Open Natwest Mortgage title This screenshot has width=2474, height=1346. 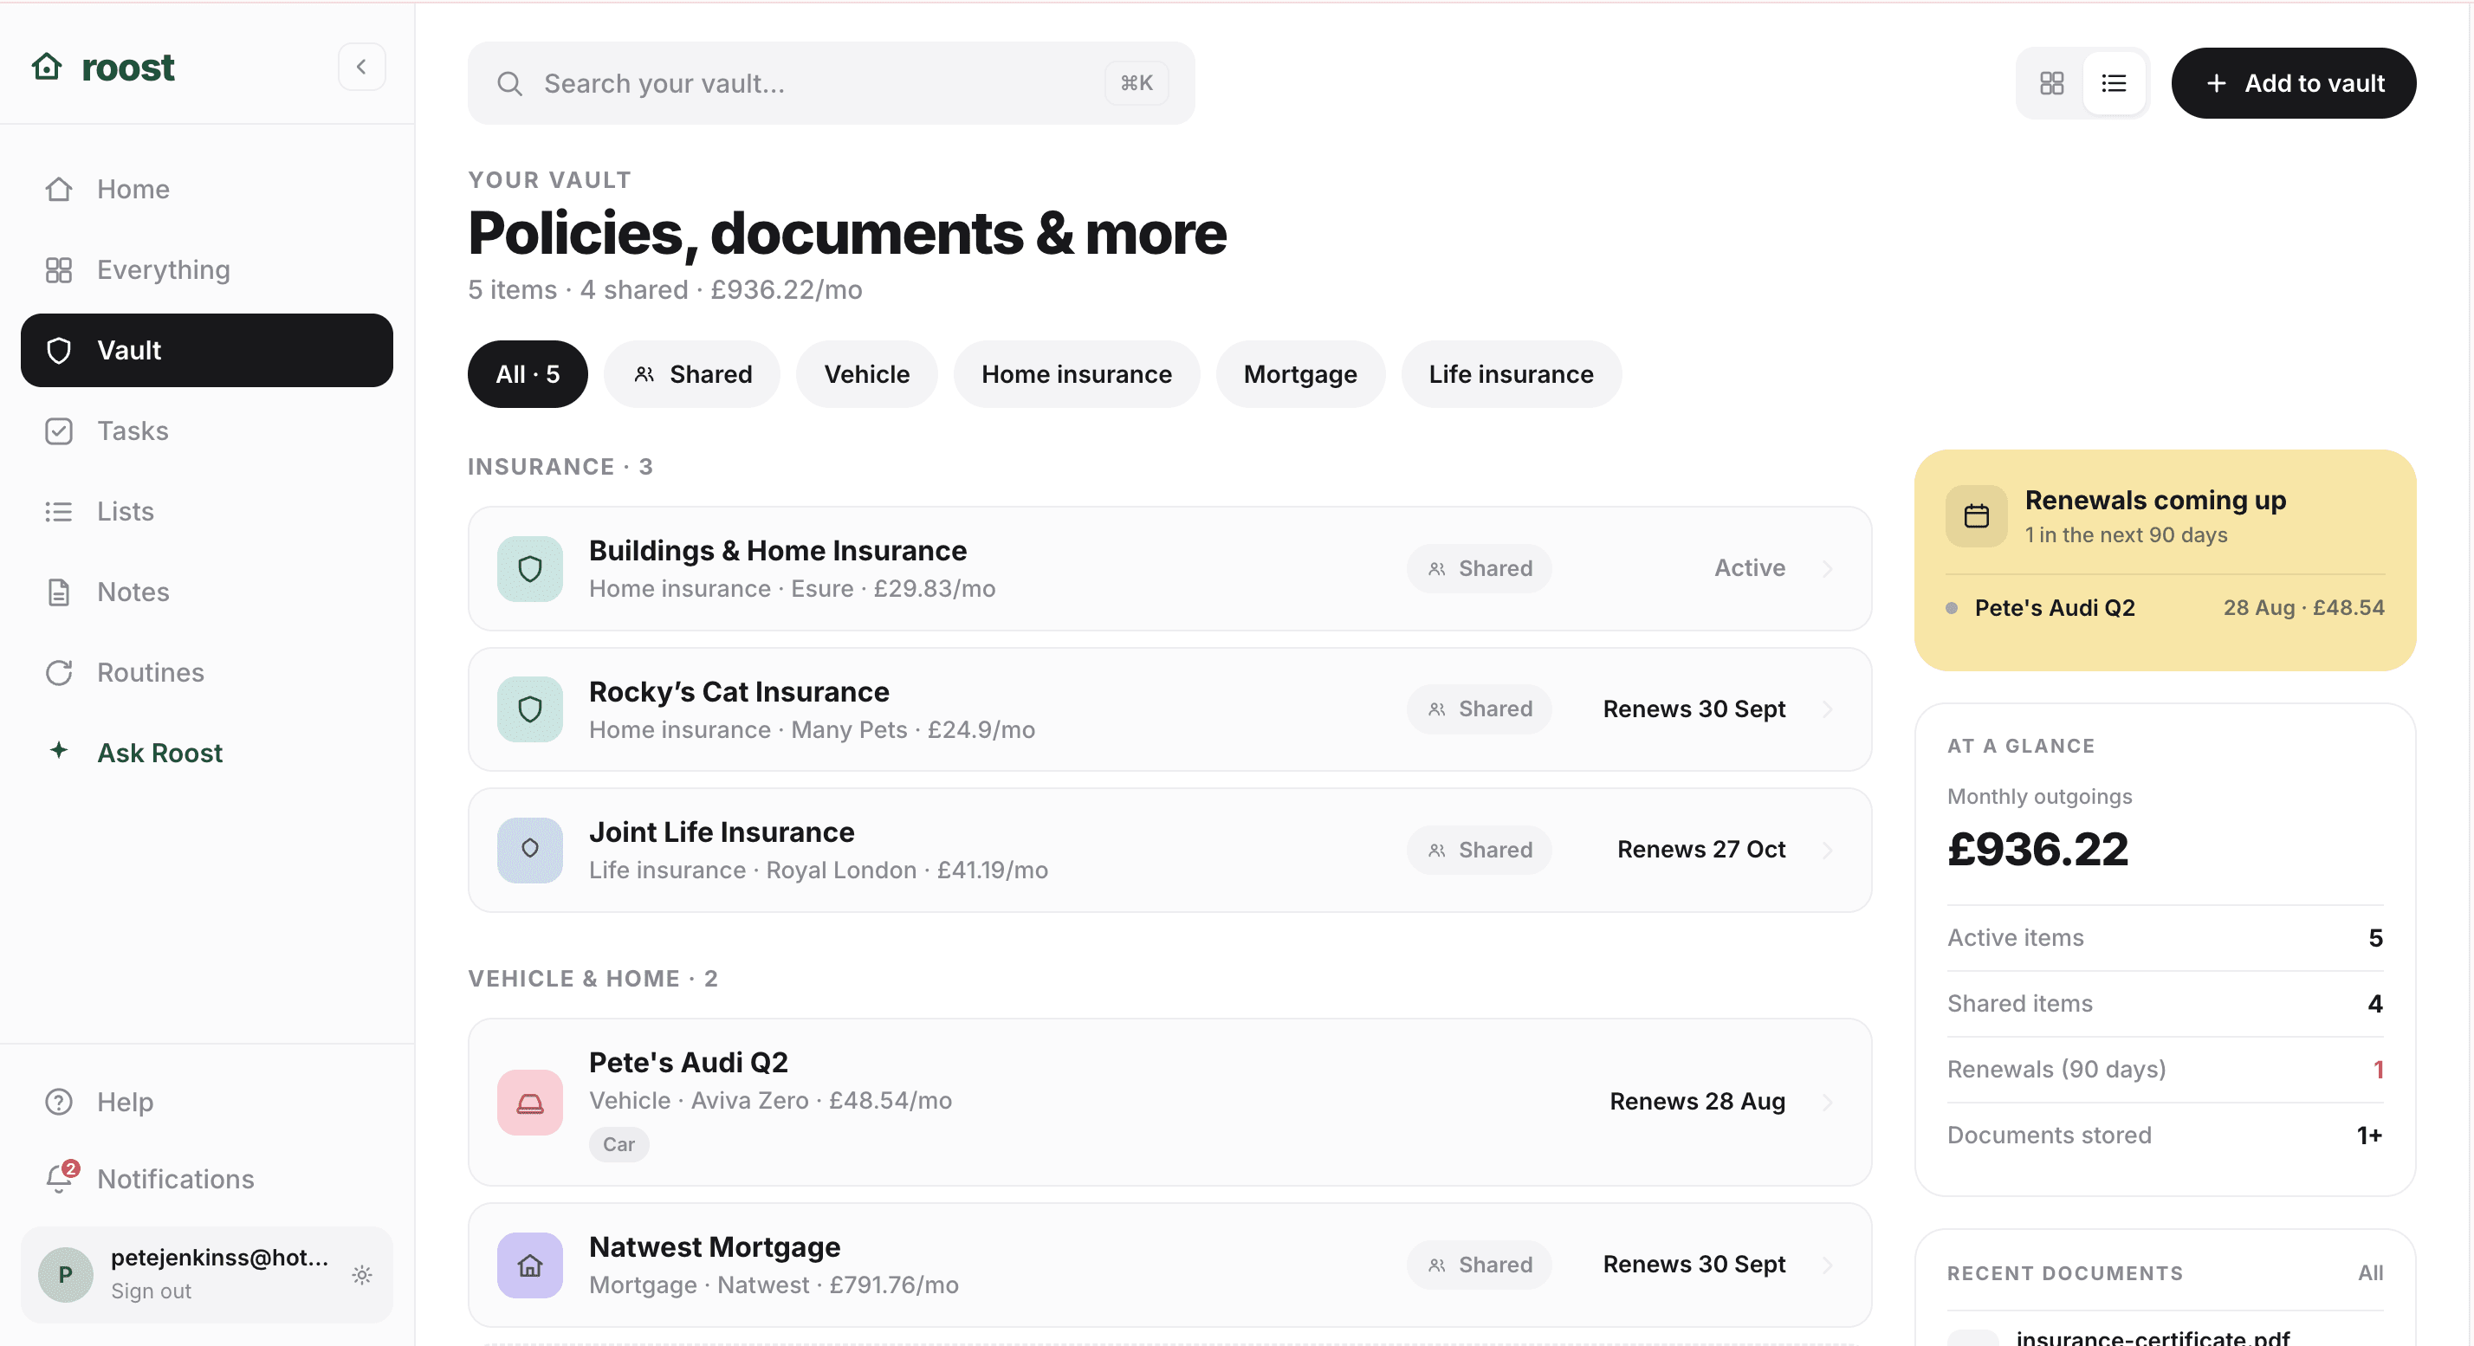[715, 1246]
